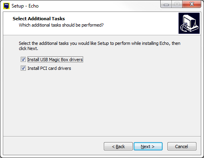The height and width of the screenshot is (158, 204).
Task: Click the separator line above the buttons
Action: [x=102, y=136]
